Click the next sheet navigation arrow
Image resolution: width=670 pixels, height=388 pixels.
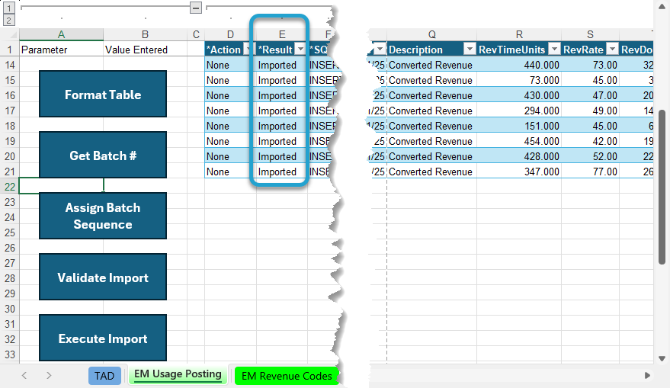(49, 375)
